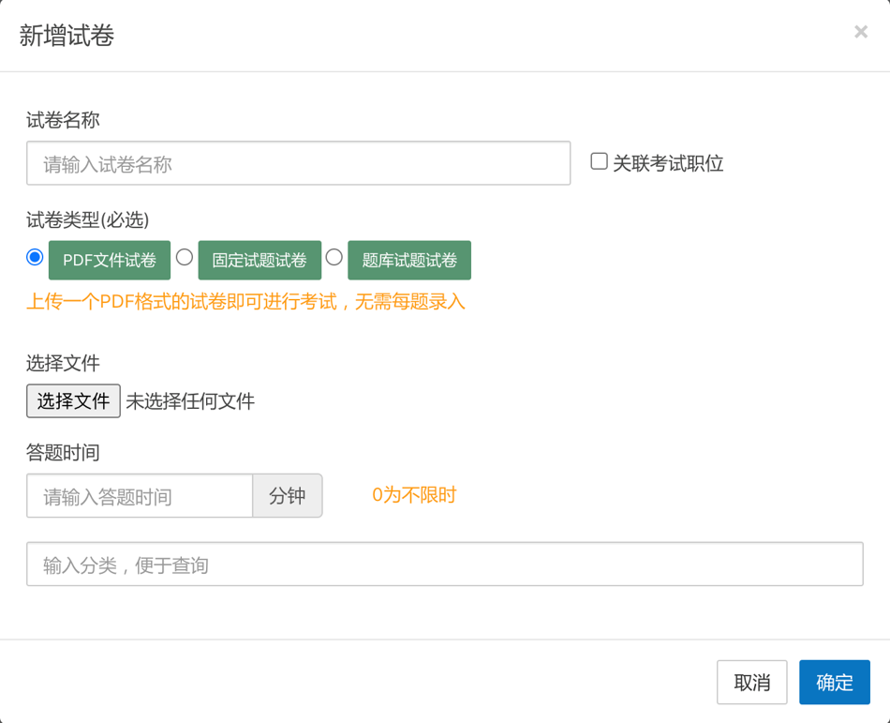Click the 输入分类 category input field
The image size is (890, 723).
click(x=444, y=565)
